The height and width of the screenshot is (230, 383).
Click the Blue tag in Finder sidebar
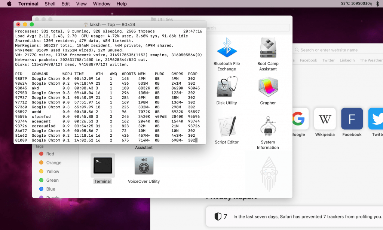tap(47, 189)
